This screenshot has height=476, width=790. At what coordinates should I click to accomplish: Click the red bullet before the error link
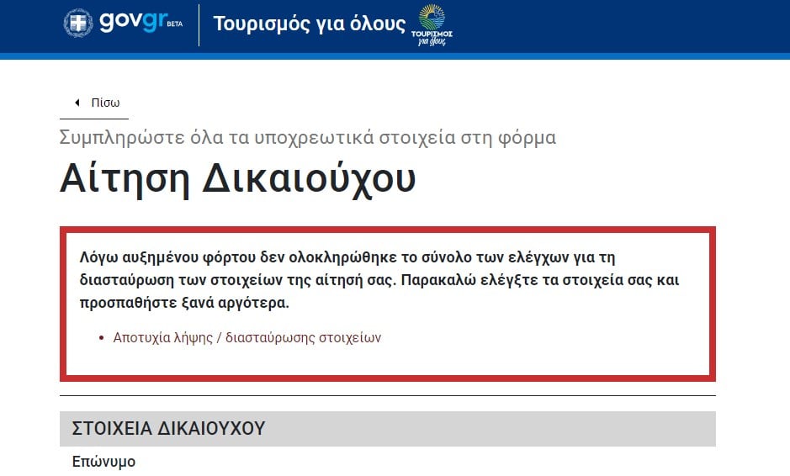click(102, 338)
